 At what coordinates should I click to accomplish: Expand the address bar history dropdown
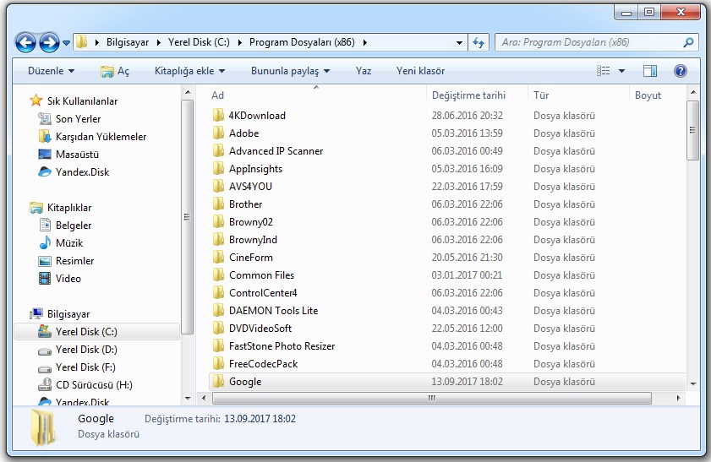click(x=459, y=42)
